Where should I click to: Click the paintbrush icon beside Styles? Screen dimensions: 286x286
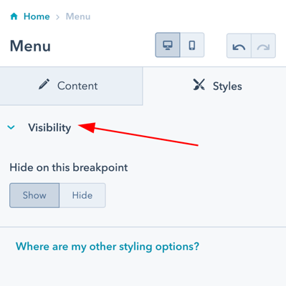(x=199, y=85)
